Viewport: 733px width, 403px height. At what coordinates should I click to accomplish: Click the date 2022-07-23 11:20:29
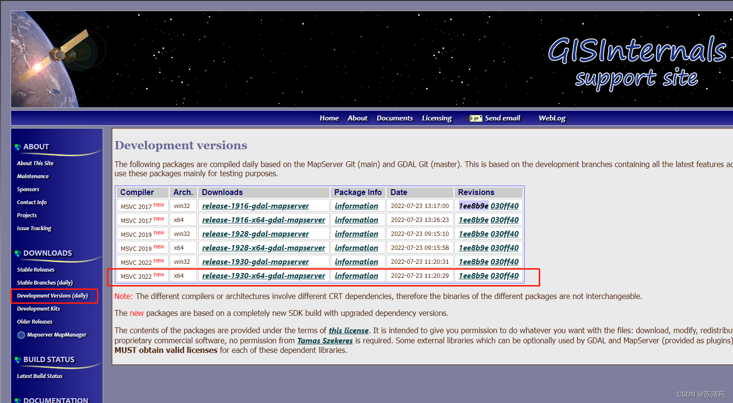(420, 276)
